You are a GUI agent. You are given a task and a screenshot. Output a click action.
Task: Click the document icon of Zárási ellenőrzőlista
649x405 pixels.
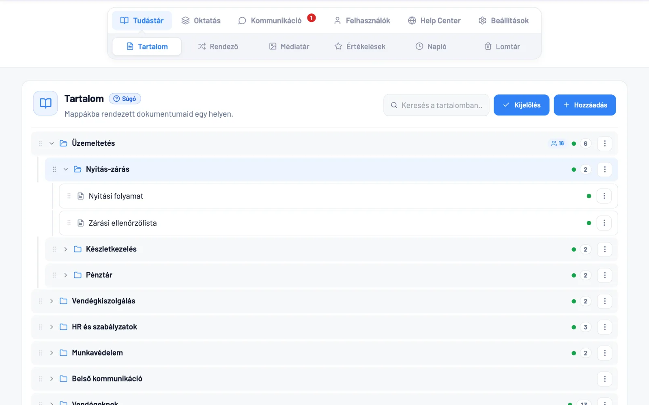click(80, 223)
